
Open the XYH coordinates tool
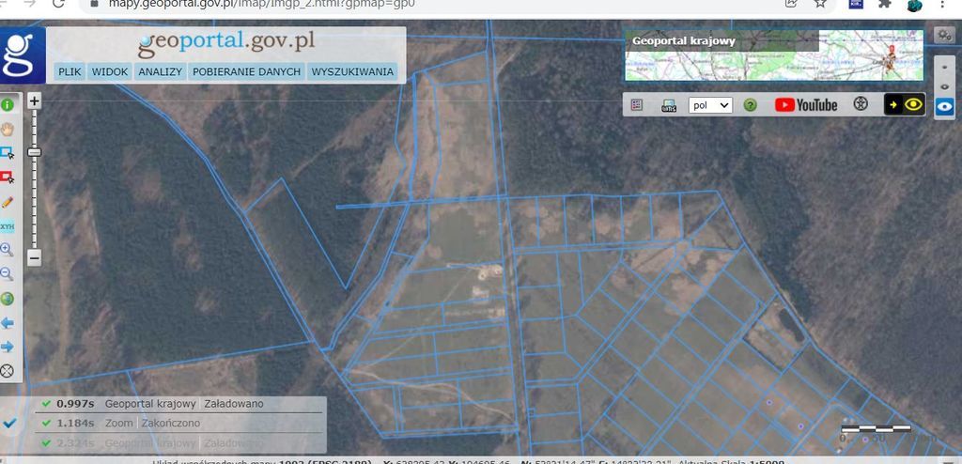(8, 226)
